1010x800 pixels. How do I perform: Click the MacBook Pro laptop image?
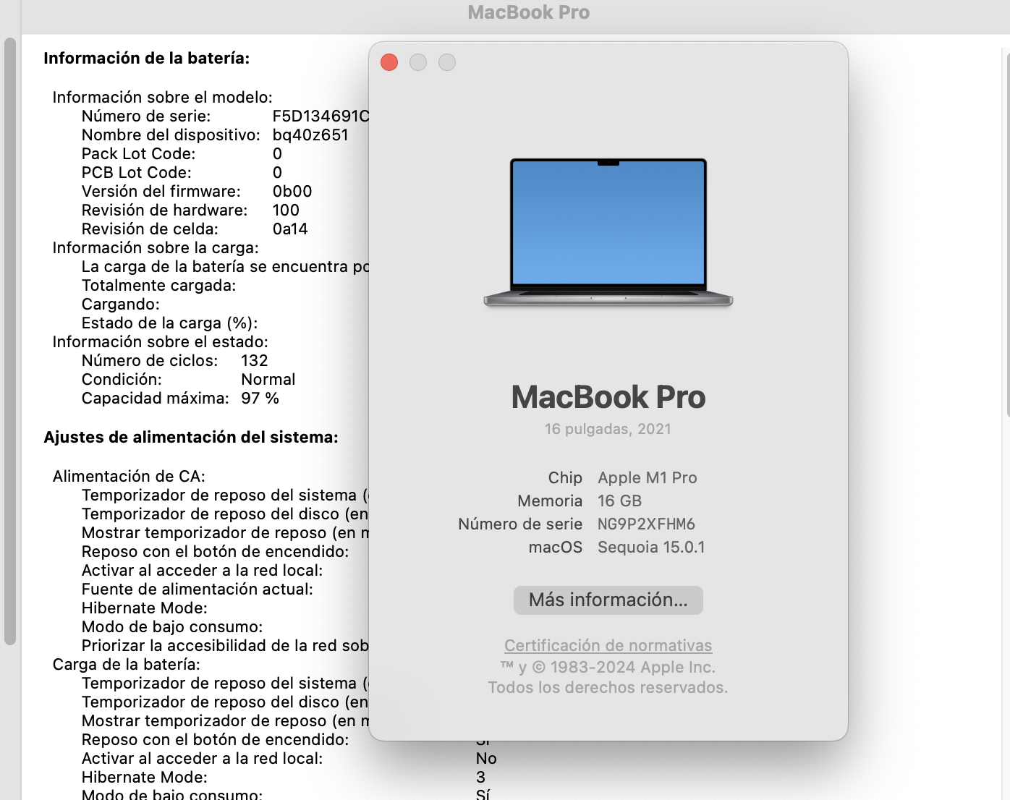tap(608, 232)
